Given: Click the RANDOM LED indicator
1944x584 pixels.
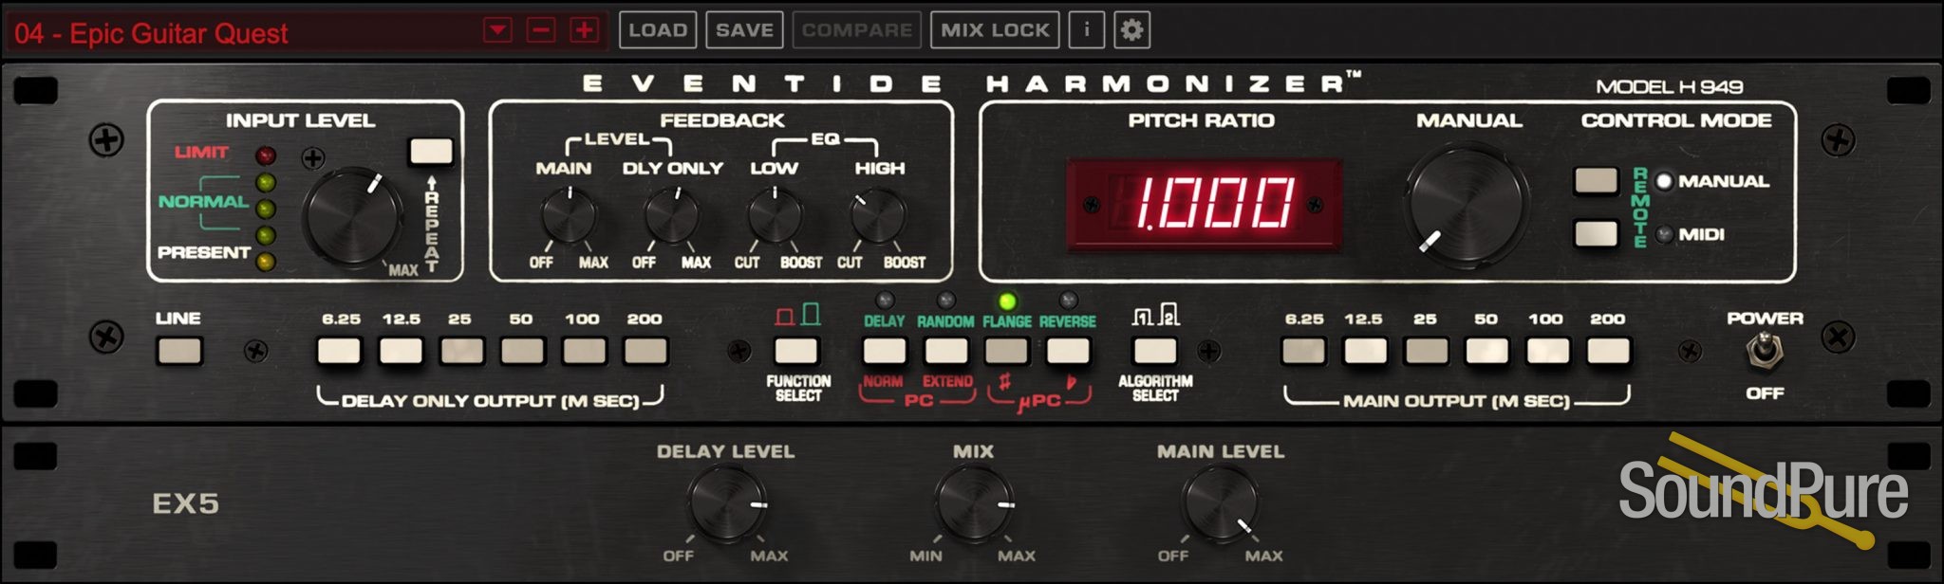Looking at the screenshot, I should pos(946,301).
